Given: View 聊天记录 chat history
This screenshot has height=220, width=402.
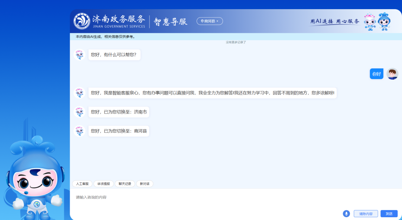Looking at the screenshot, I should click(125, 184).
